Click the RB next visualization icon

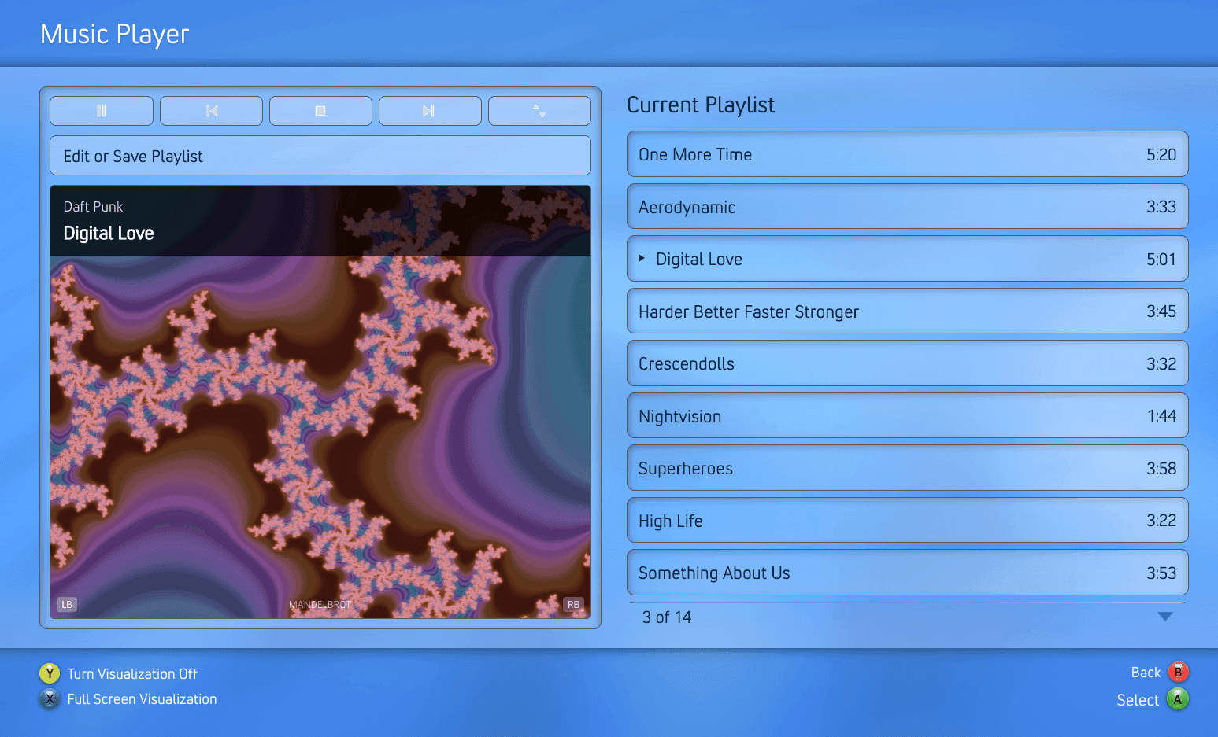tap(573, 605)
